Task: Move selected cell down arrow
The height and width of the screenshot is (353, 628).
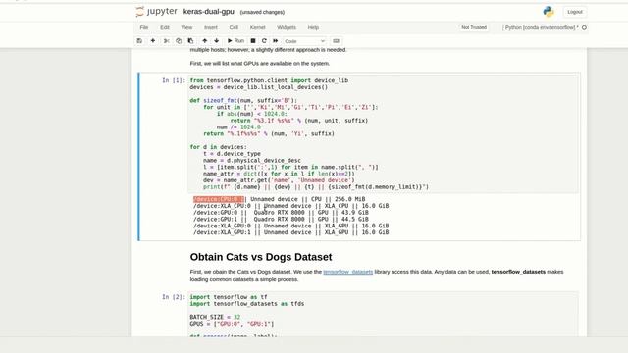Action: [216, 41]
